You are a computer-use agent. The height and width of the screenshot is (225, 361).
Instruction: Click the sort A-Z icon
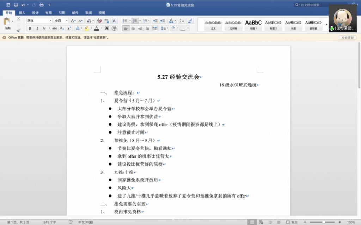(x=182, y=21)
